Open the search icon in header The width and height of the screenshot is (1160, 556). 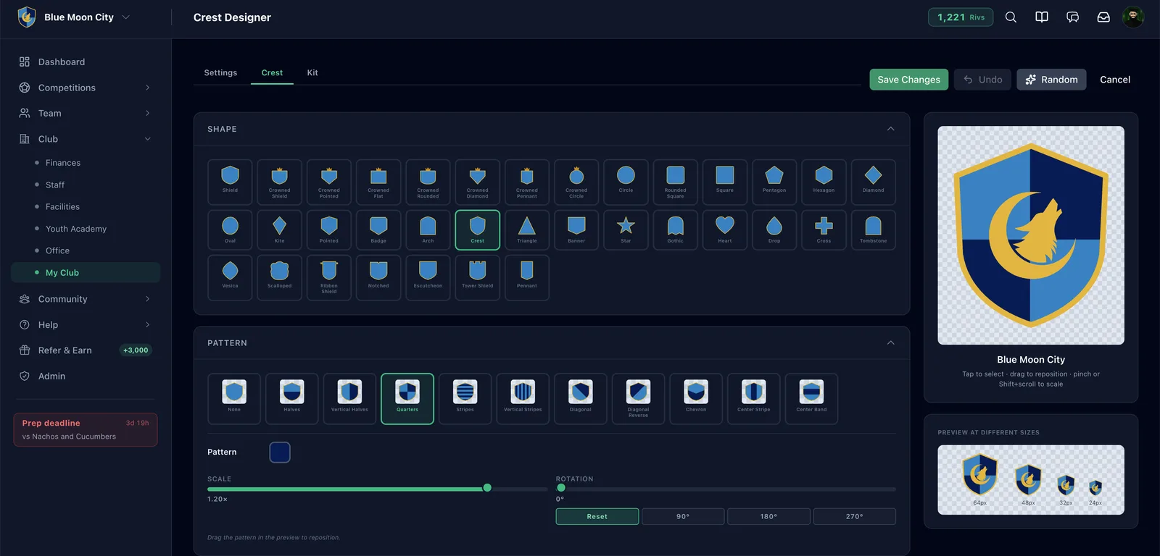tap(1011, 17)
